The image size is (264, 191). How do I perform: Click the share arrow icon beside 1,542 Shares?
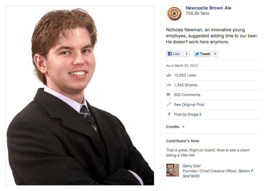pos(169,85)
